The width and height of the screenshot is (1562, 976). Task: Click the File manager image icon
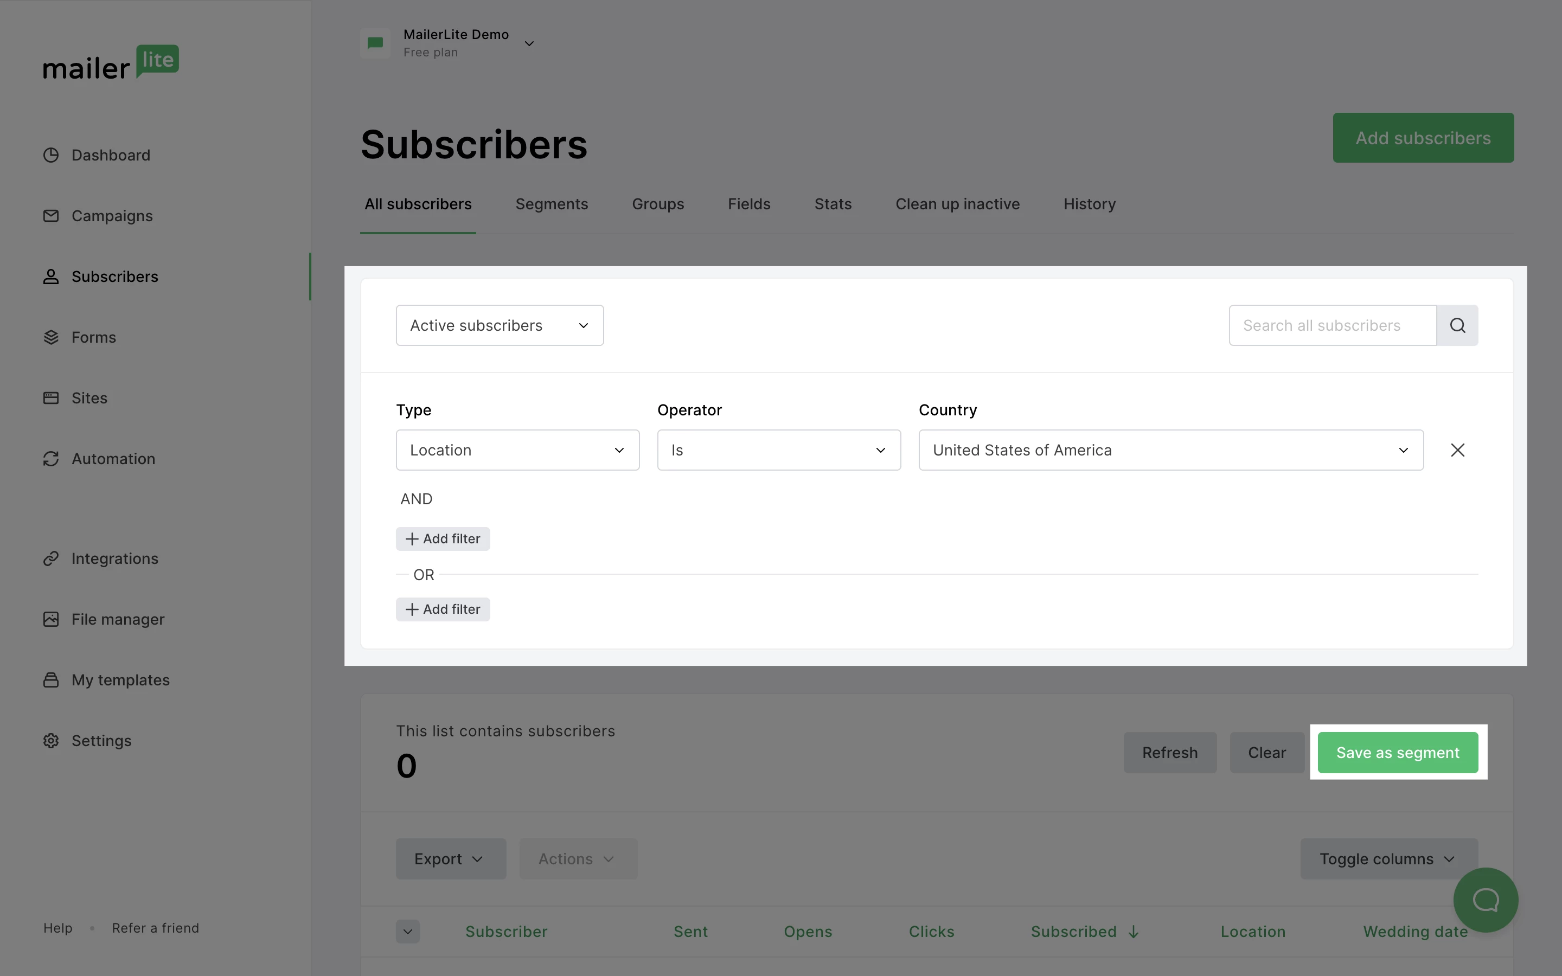tap(51, 619)
